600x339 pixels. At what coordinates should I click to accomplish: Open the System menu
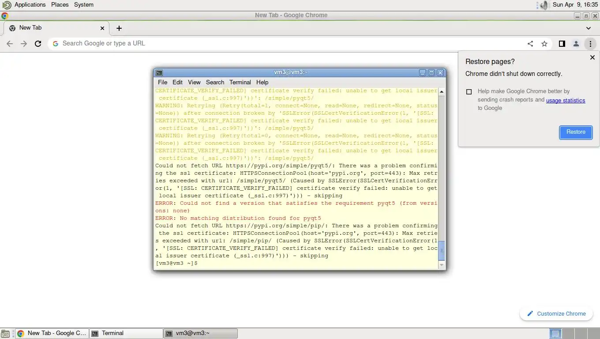(83, 5)
